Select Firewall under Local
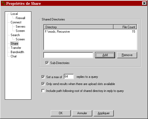 [20, 18]
